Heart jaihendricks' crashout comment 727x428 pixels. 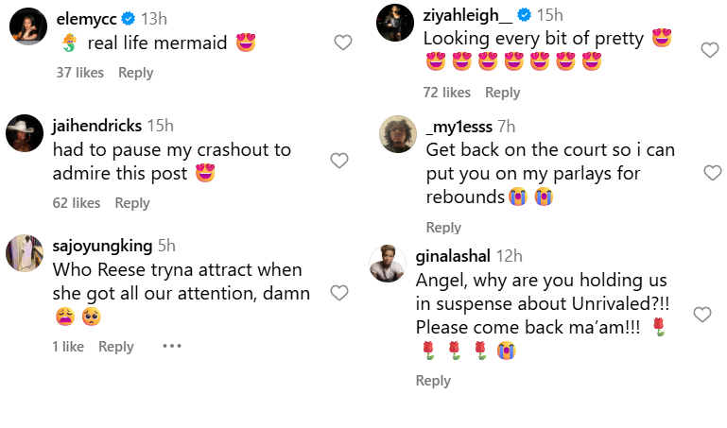point(339,162)
